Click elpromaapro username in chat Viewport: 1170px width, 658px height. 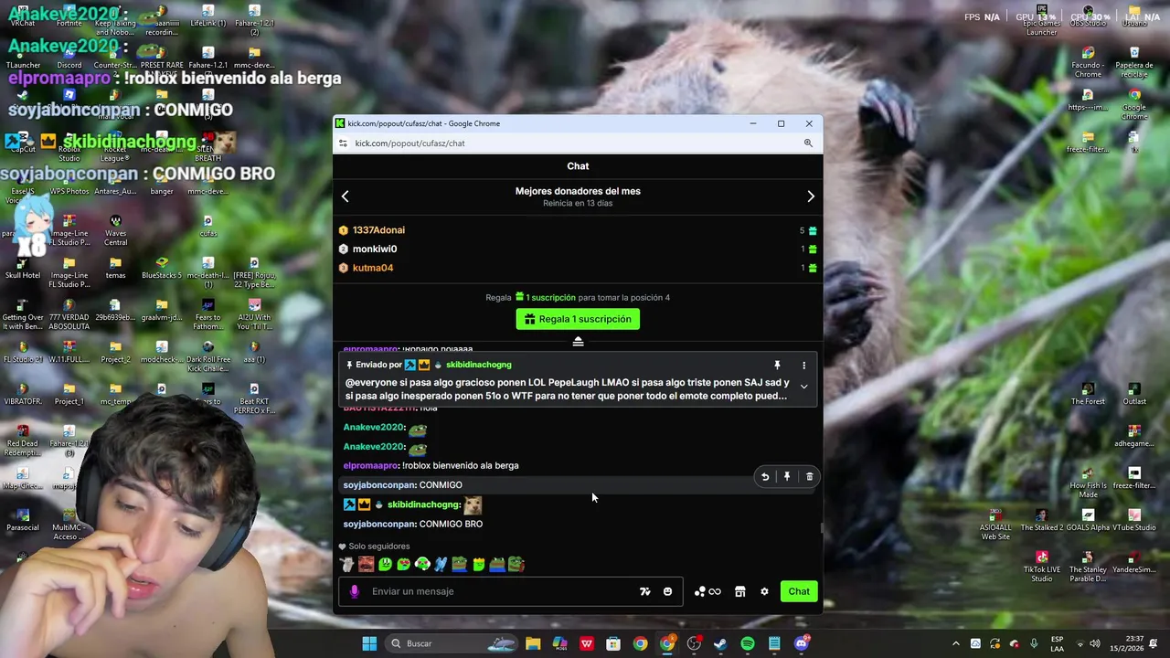point(372,466)
